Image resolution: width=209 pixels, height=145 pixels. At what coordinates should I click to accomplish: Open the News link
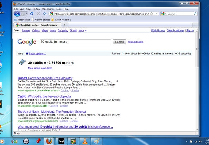tap(52, 30)
